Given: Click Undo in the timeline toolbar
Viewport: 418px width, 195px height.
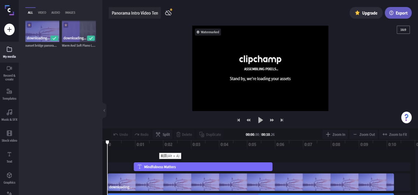Looking at the screenshot, I should (x=121, y=135).
